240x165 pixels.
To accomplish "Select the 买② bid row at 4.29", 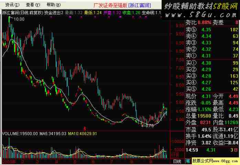I will [x=212, y=69].
